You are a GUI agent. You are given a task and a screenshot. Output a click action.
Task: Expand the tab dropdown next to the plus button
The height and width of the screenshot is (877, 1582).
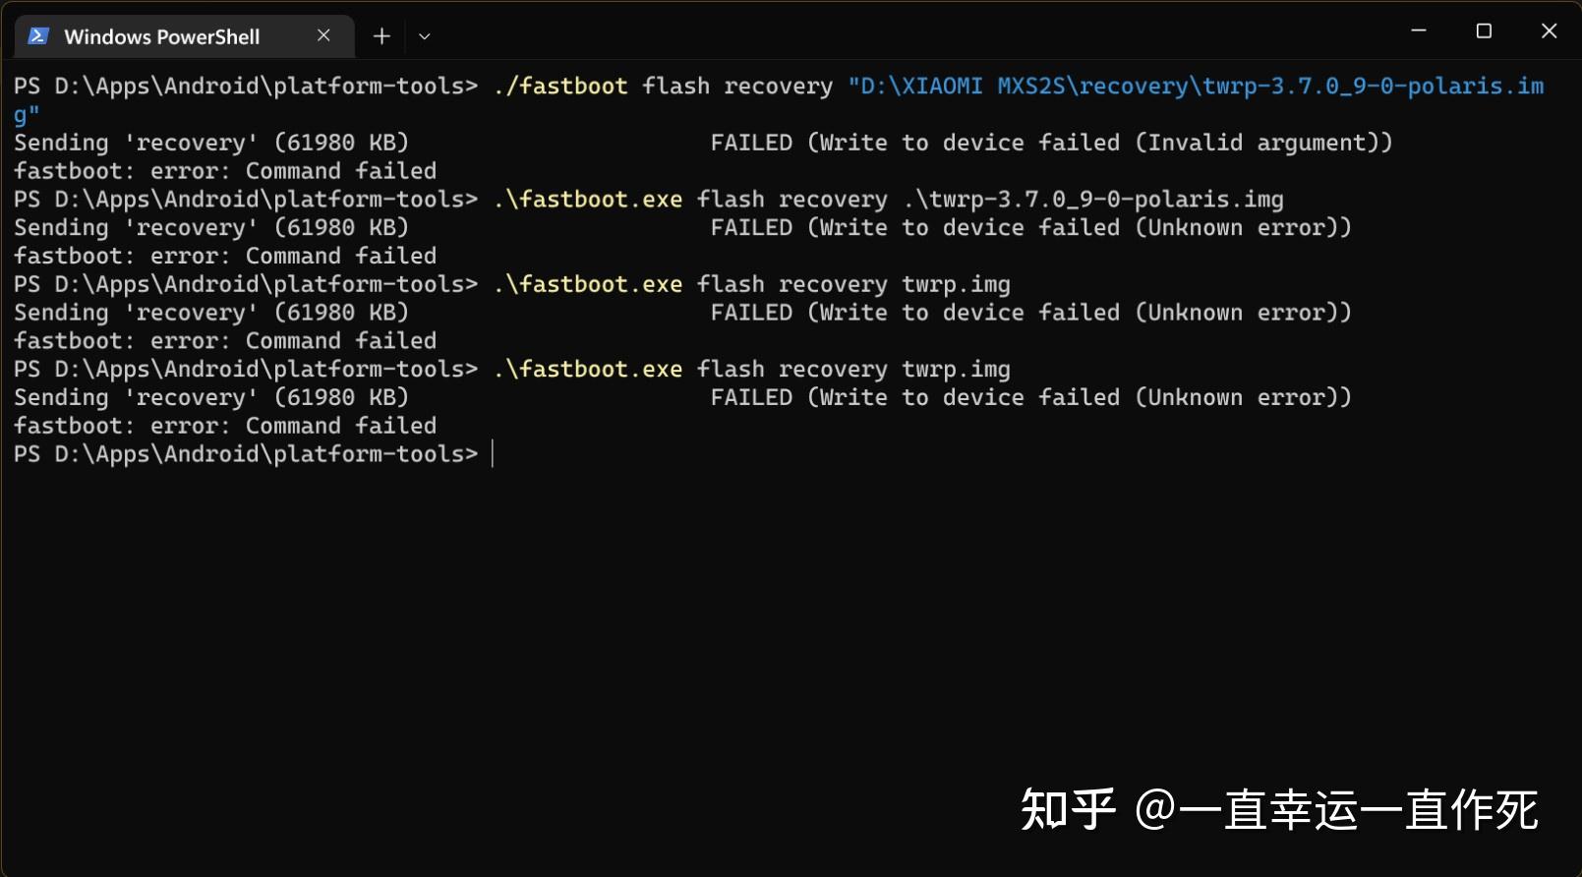423,35
